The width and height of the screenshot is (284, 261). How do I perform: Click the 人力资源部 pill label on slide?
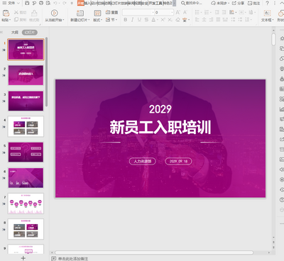coord(143,161)
